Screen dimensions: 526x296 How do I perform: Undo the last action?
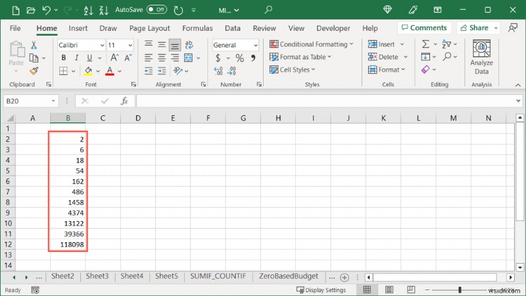coord(46,11)
